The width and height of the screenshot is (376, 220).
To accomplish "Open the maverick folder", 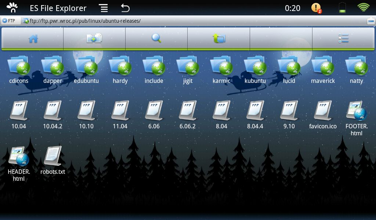I will [x=323, y=70].
